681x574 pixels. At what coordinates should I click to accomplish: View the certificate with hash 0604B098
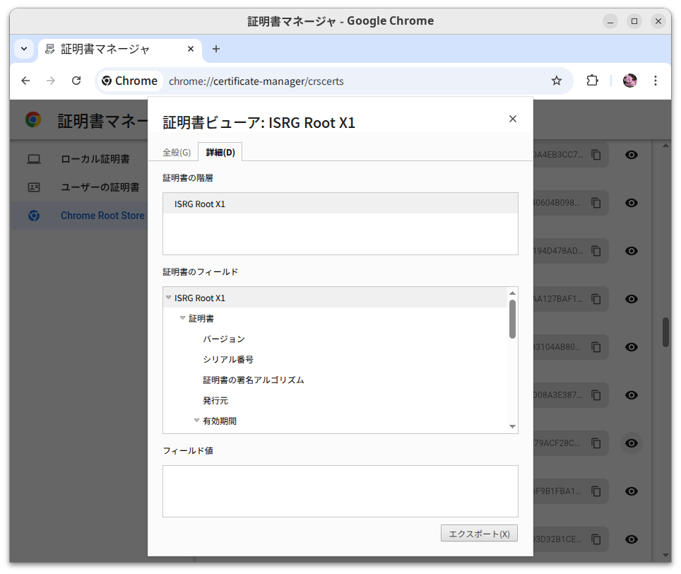tap(632, 203)
